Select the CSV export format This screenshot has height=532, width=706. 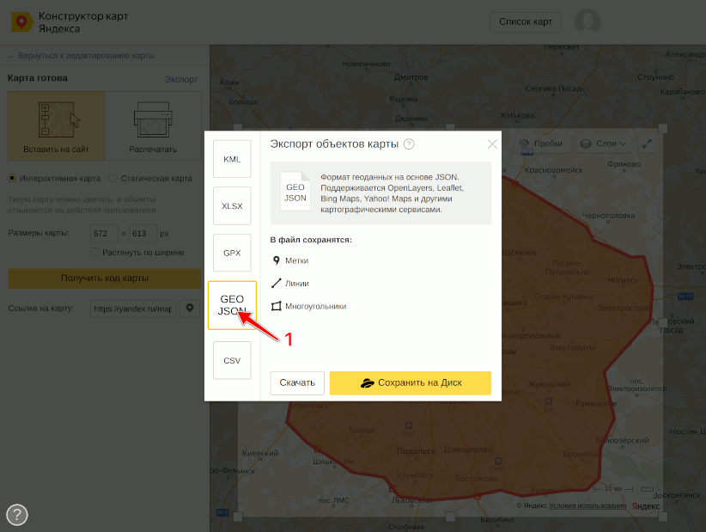(x=232, y=360)
